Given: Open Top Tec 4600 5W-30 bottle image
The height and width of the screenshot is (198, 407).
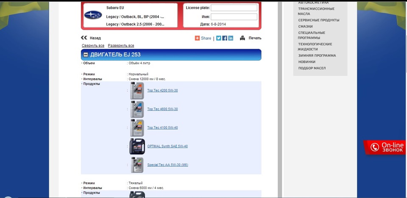Looking at the screenshot, I should coord(137,110).
